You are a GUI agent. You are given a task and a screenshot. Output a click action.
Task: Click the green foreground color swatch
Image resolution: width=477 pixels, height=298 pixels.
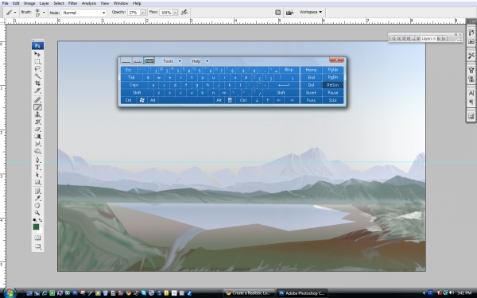coord(36,226)
